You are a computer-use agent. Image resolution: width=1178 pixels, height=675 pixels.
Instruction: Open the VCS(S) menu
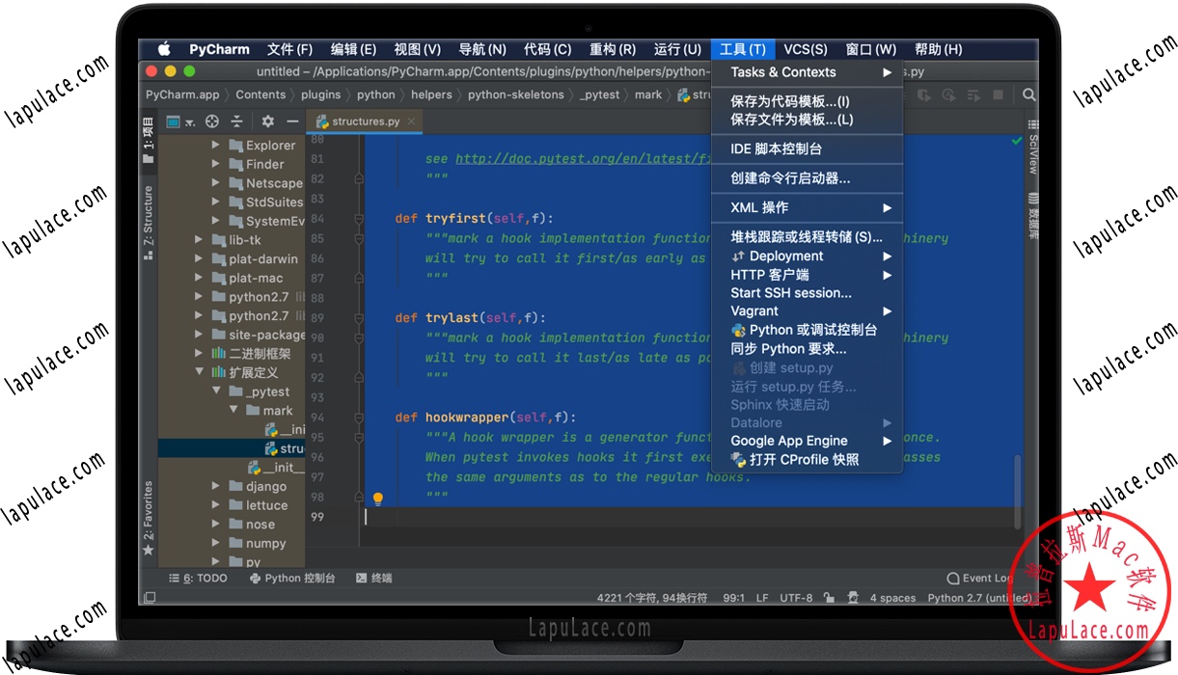tap(805, 49)
